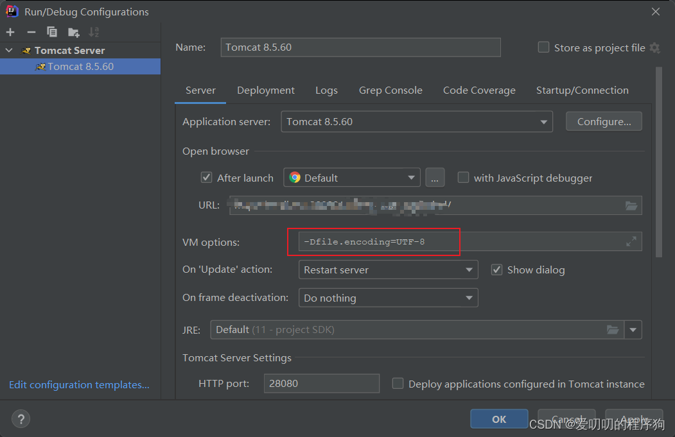Expand the VM options field
675x437 pixels.
[x=631, y=242]
